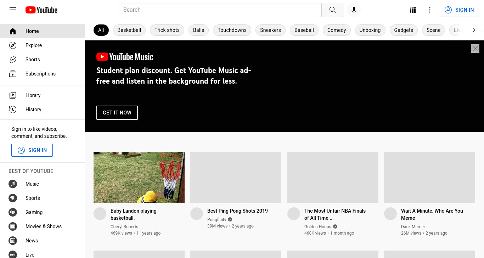This screenshot has height=258, width=484.
Task: Click the Cheryl Roberts channel name
Action: (124, 227)
